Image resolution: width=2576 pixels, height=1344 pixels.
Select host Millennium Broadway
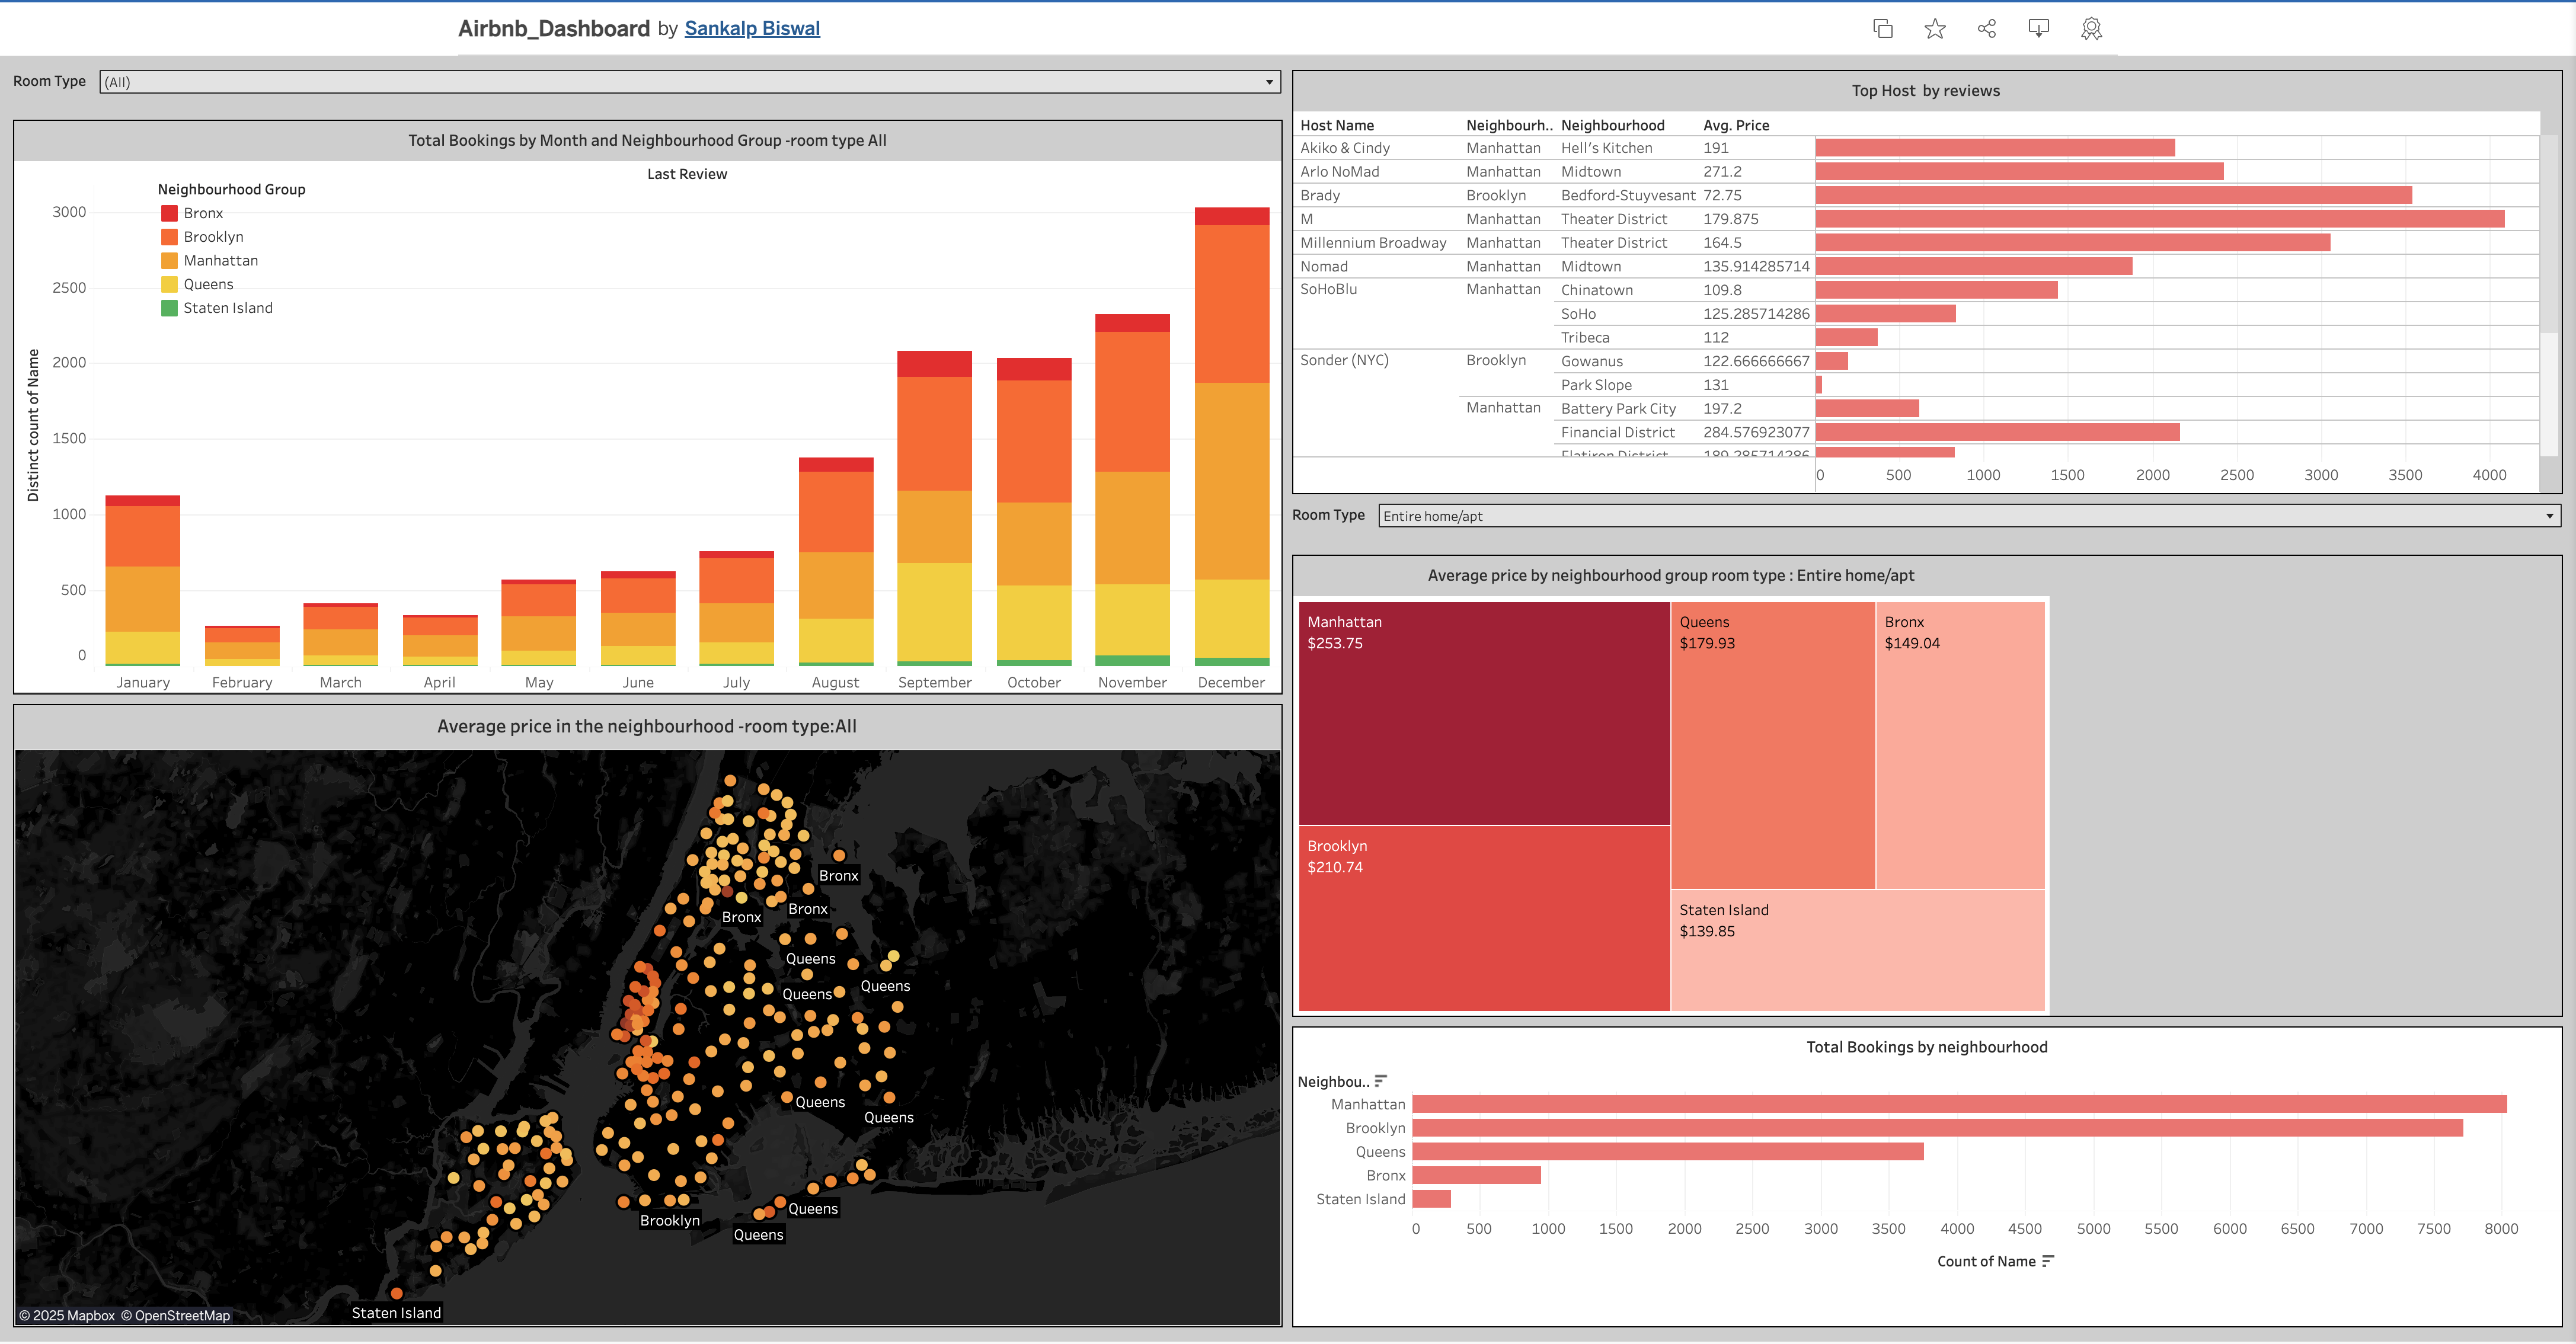coord(1373,243)
